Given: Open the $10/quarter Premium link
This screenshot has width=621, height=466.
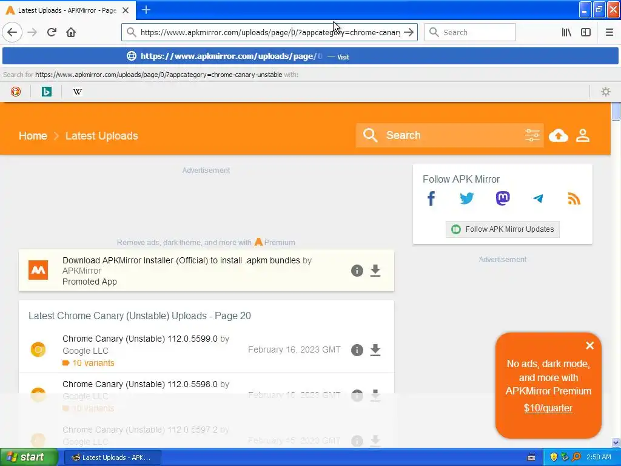Looking at the screenshot, I should click(x=548, y=408).
